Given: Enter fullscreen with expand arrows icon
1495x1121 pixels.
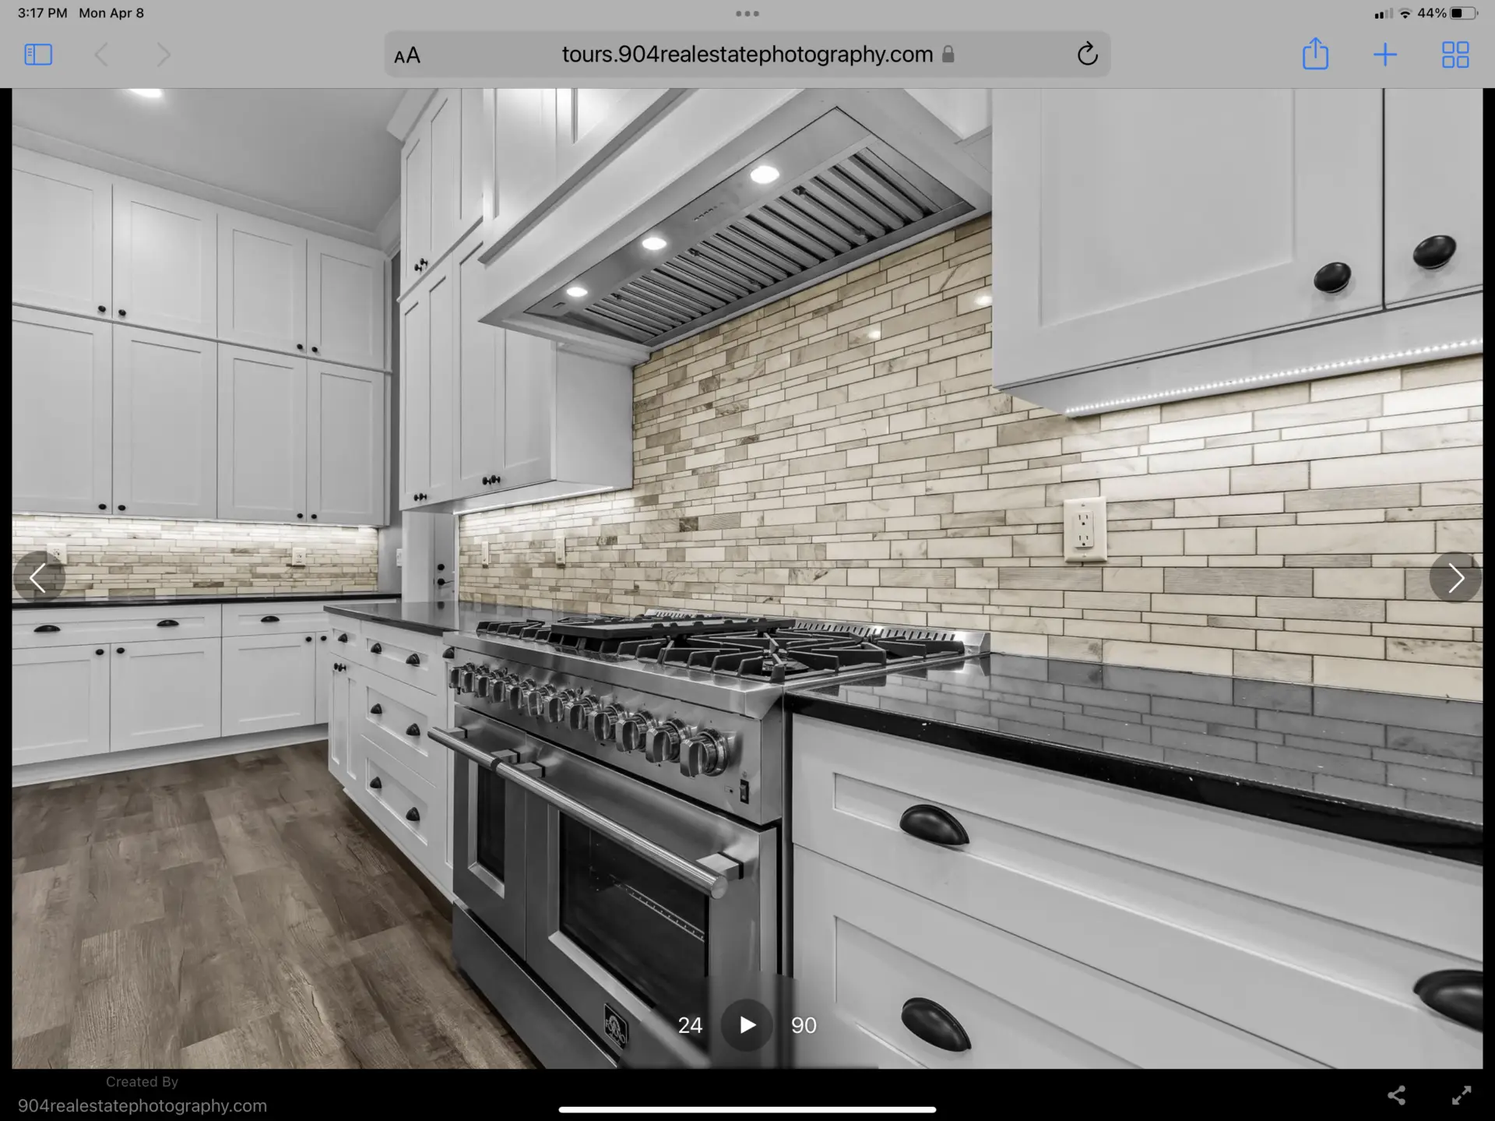Looking at the screenshot, I should 1462,1095.
